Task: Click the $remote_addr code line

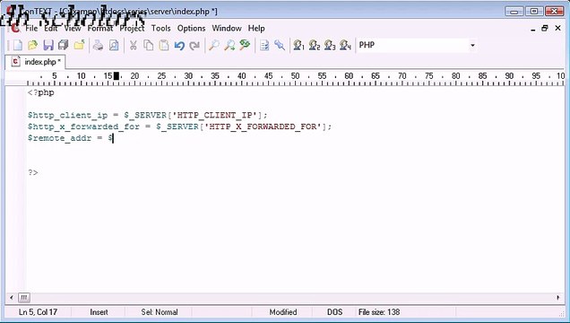Action: tap(71, 138)
